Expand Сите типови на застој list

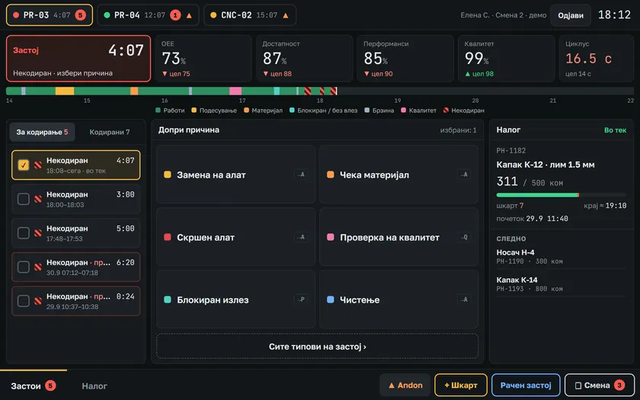317,347
